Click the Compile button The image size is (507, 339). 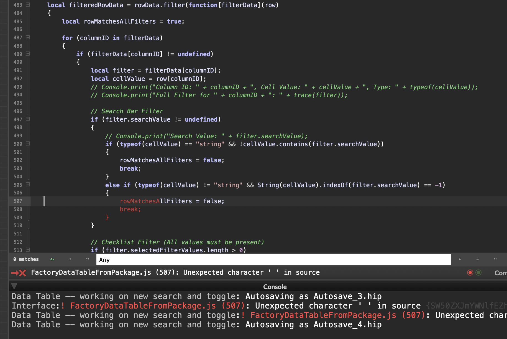pos(501,273)
